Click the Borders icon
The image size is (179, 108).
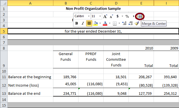tap(115, 23)
